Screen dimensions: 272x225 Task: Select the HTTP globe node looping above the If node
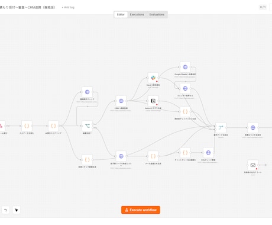point(88,92)
